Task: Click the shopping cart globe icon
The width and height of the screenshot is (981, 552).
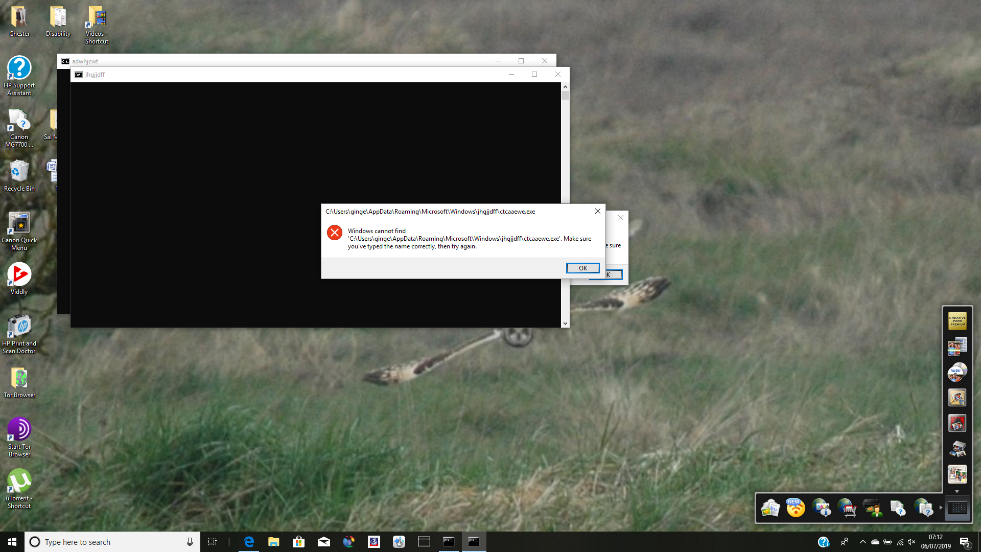Action: click(847, 508)
